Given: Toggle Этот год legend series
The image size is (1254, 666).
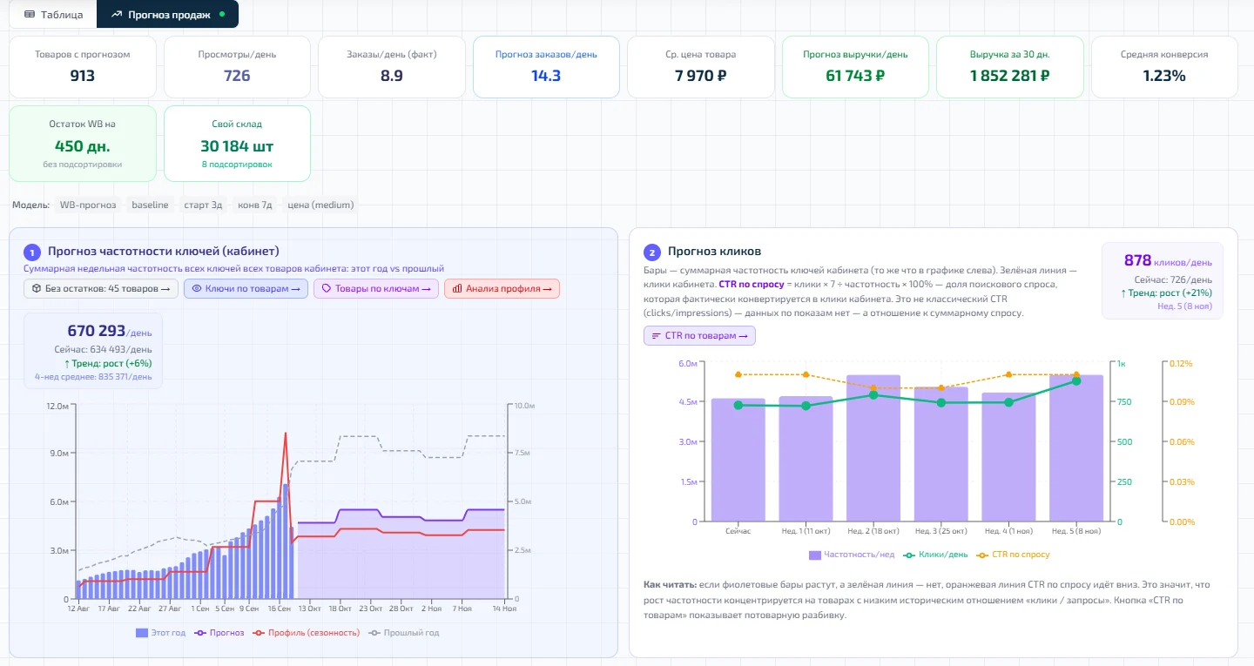Looking at the screenshot, I should 161,633.
